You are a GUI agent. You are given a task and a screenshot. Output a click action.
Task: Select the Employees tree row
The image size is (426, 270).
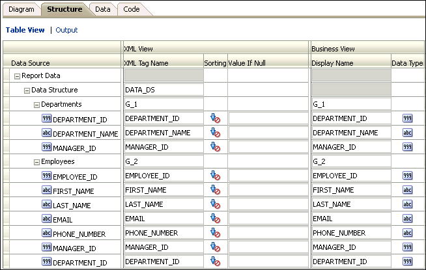[x=57, y=161]
